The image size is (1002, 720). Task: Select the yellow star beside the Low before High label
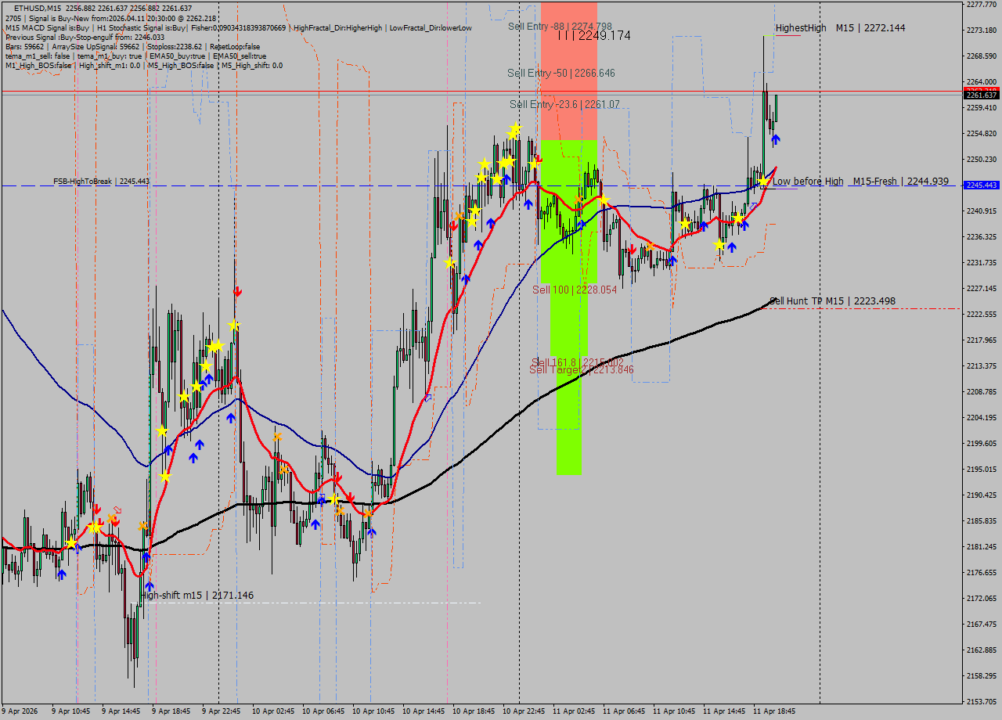click(763, 182)
